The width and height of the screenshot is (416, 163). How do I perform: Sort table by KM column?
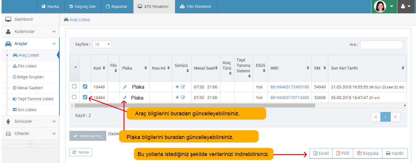point(320,68)
